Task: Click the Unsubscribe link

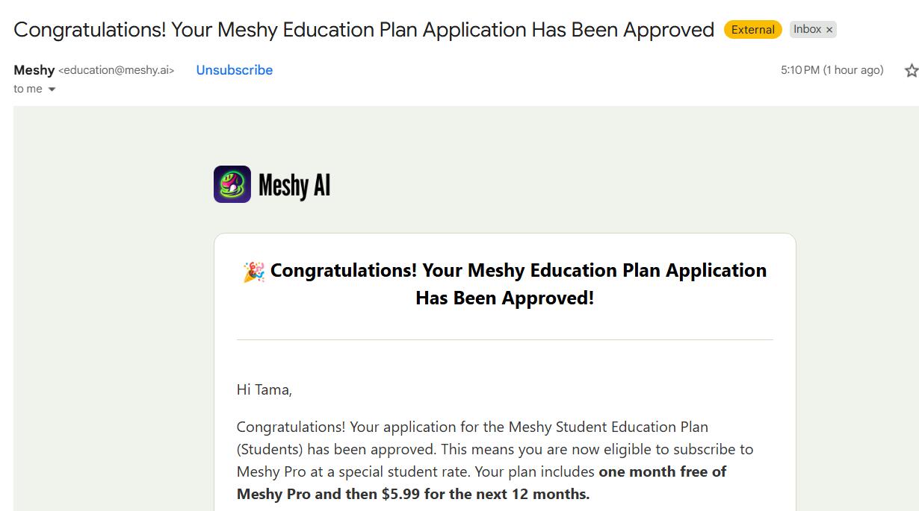Action: (x=234, y=70)
